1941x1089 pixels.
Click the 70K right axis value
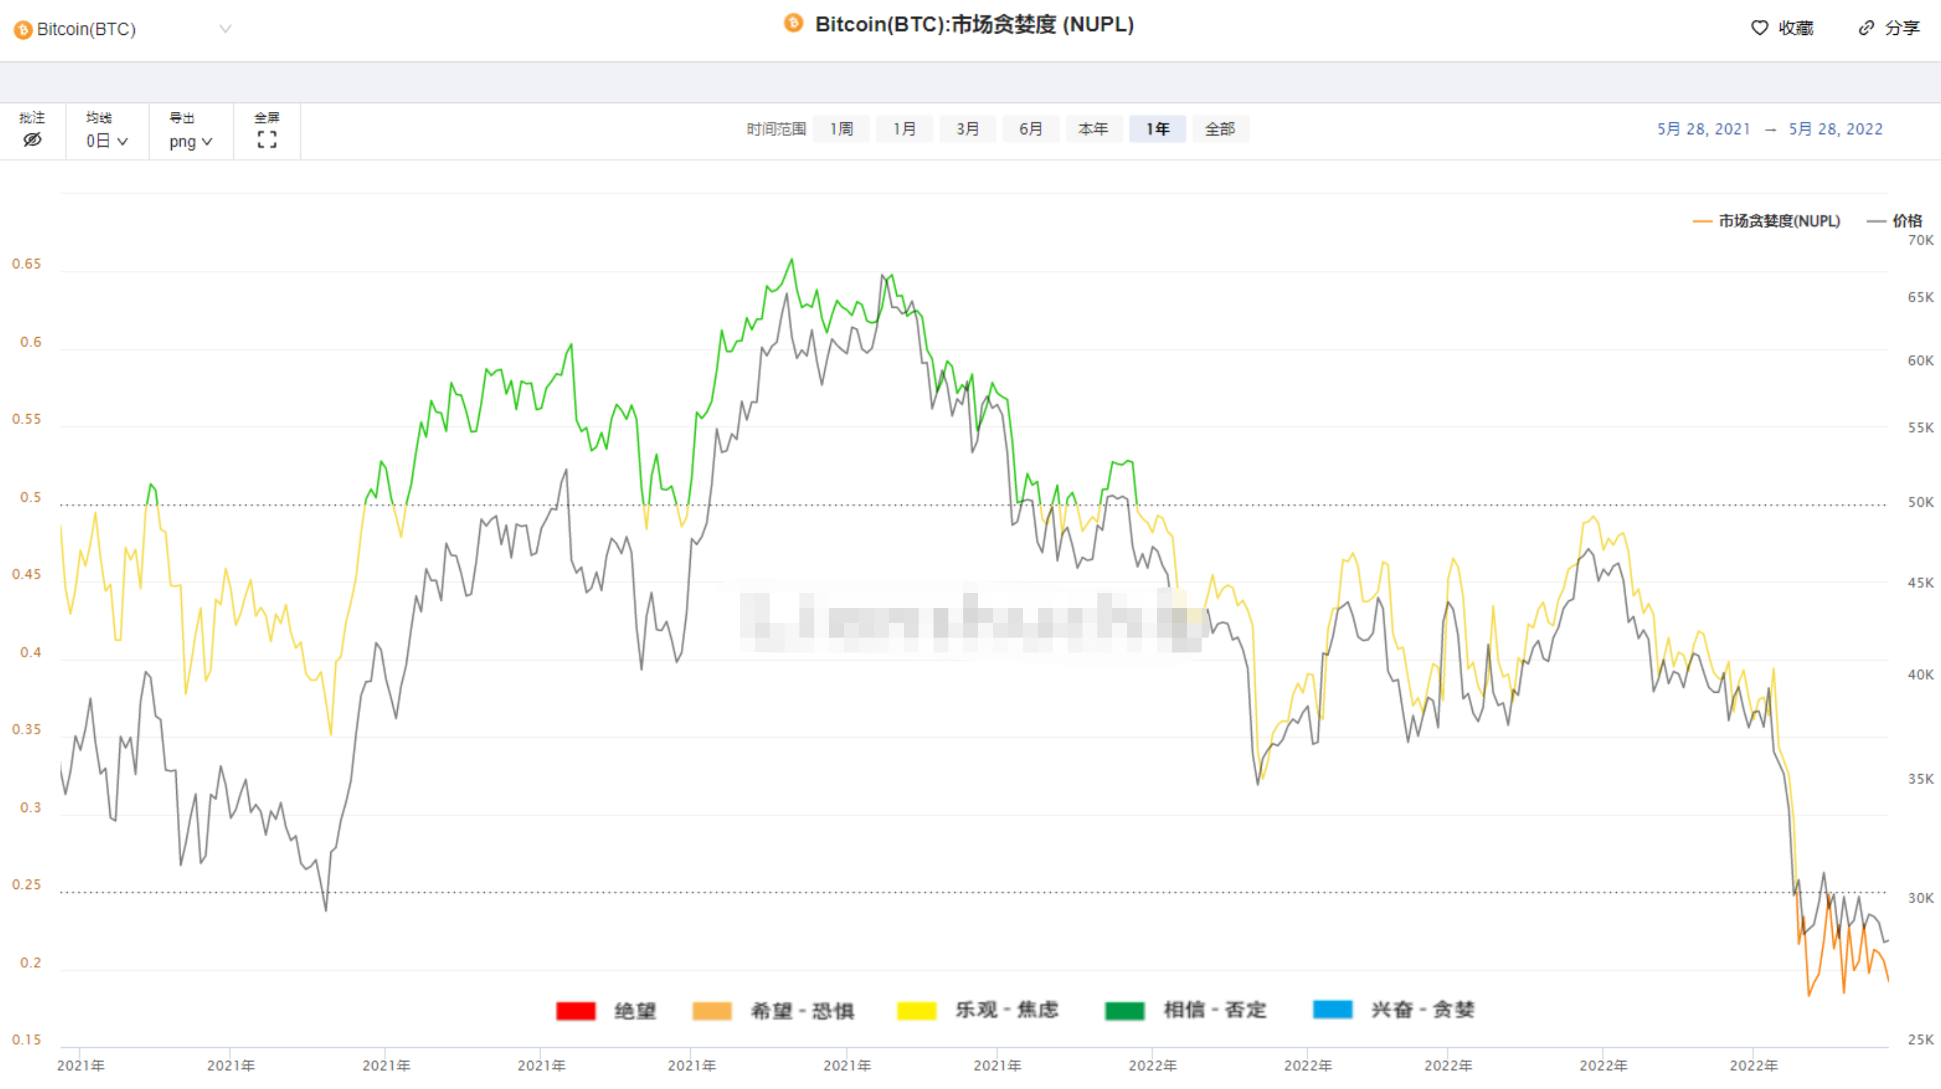[x=1921, y=240]
